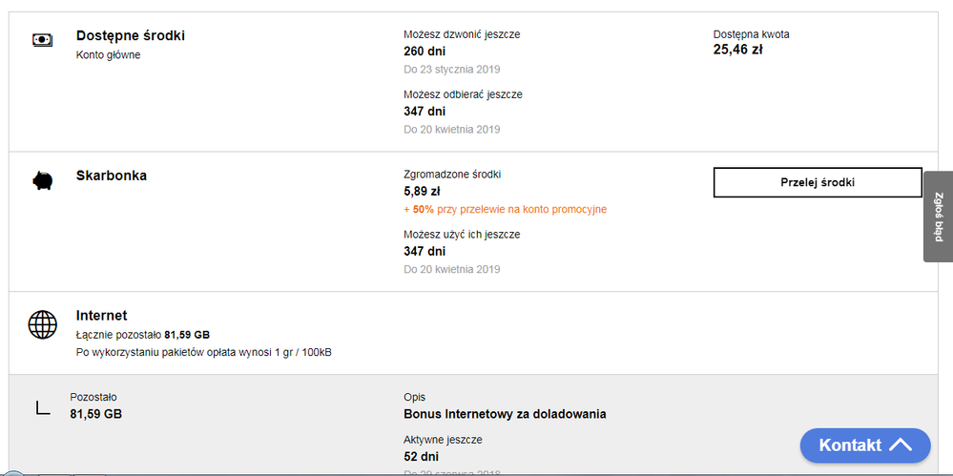Click the orange +50% promo text
Image resolution: width=953 pixels, height=476 pixels.
506,209
